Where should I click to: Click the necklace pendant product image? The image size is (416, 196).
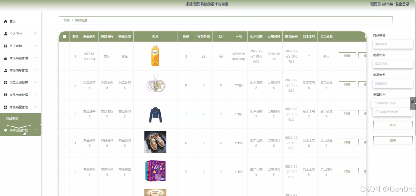coord(155,83)
